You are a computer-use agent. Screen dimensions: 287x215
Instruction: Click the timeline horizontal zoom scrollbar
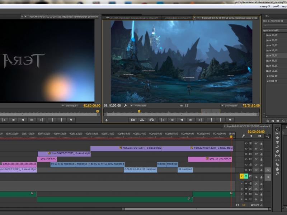196,209
